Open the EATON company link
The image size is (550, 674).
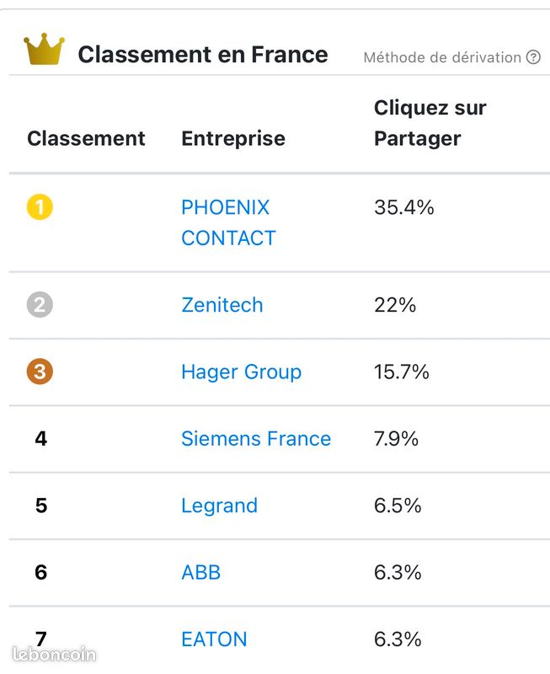[x=215, y=639]
